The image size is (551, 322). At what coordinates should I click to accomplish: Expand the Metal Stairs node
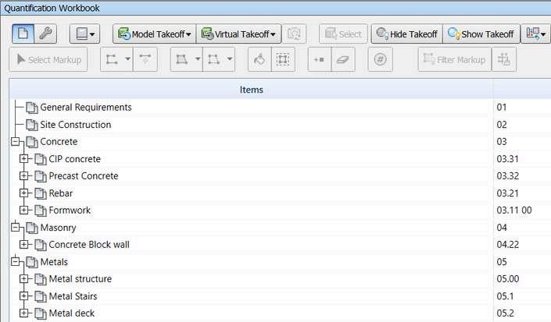(23, 296)
